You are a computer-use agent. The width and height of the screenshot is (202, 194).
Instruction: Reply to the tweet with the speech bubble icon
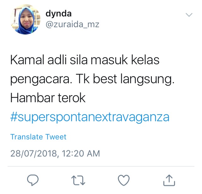coord(33,180)
